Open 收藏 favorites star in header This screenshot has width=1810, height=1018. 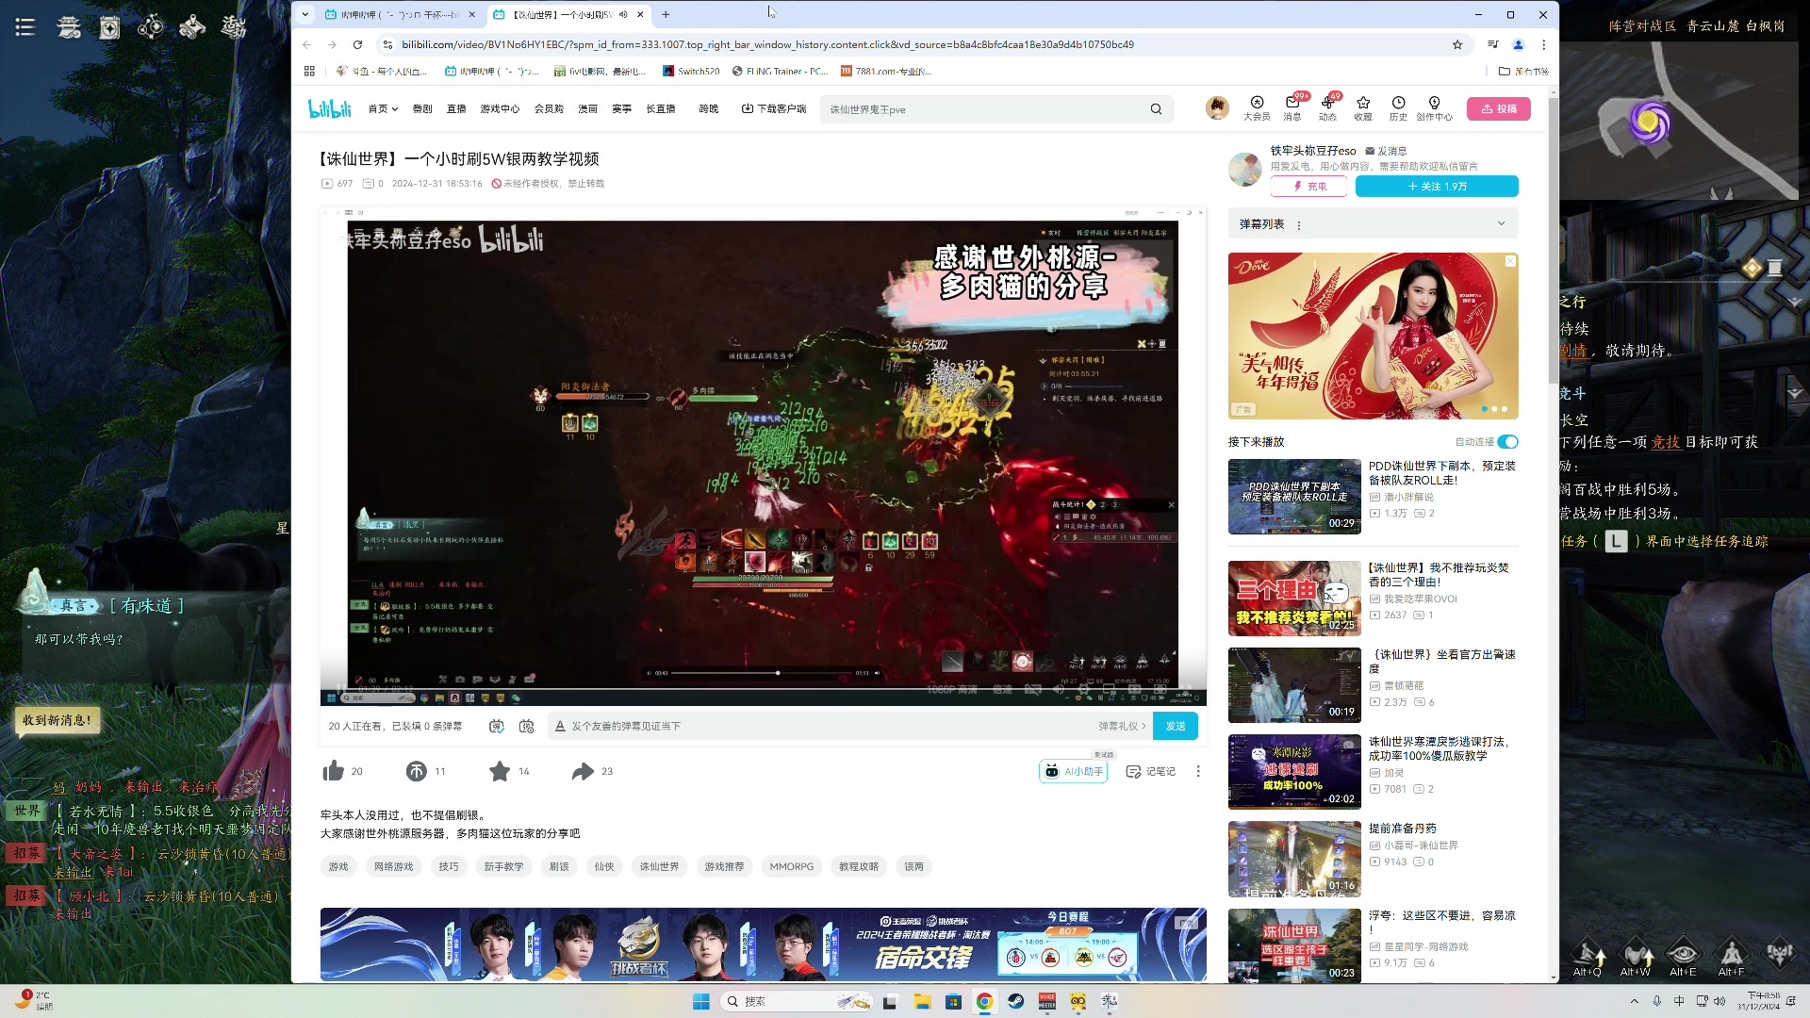click(1363, 108)
